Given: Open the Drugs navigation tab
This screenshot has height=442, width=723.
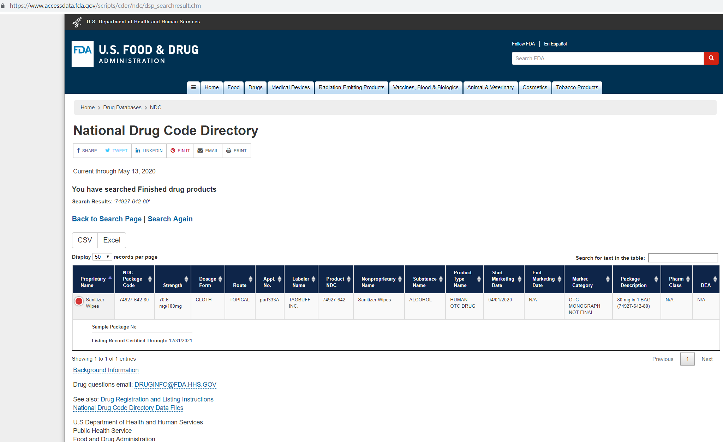Looking at the screenshot, I should point(255,87).
